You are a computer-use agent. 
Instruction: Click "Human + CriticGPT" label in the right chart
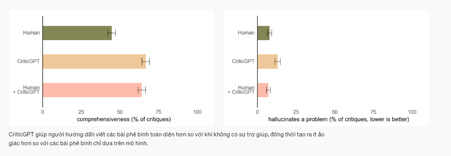(242, 90)
